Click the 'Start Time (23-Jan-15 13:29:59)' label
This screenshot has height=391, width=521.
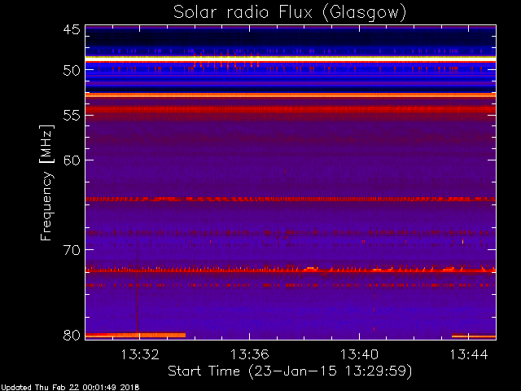[290, 371]
